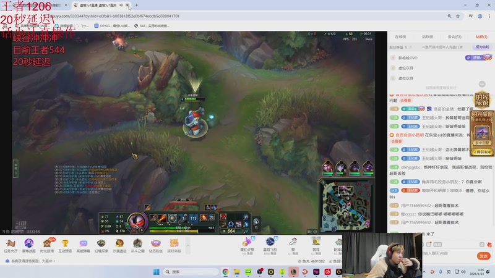Viewport: 495px width, 278px height.
Task: Open the zoom magnifier icon in address bar
Action: [449, 16]
